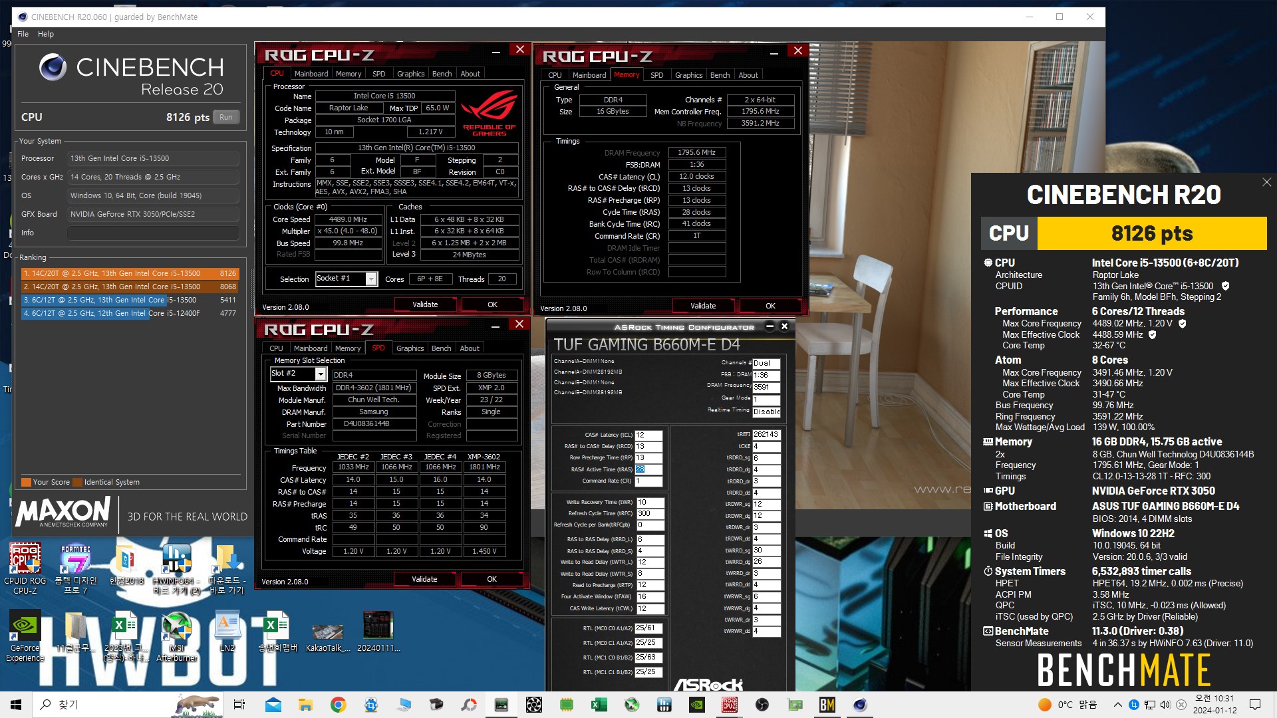Open the 11월근무 folder on desktop
The image size is (1277, 718).
75,632
